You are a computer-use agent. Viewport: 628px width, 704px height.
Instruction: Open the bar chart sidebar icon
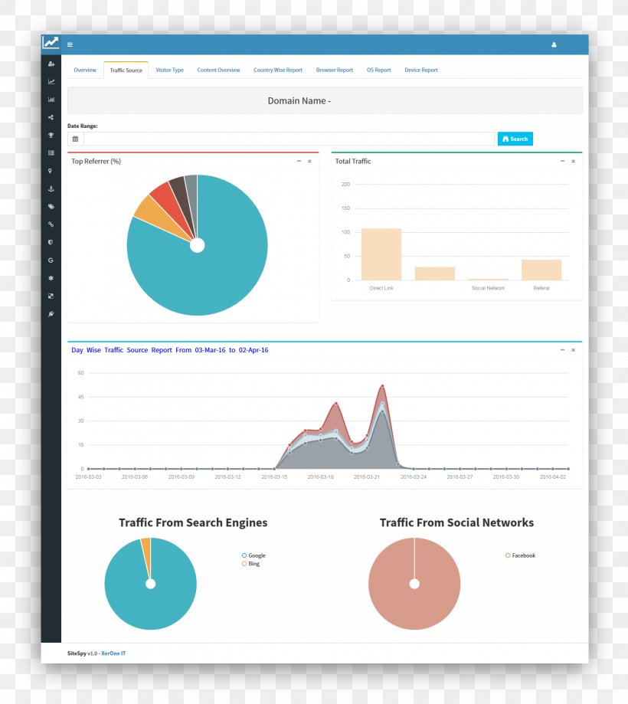[51, 100]
